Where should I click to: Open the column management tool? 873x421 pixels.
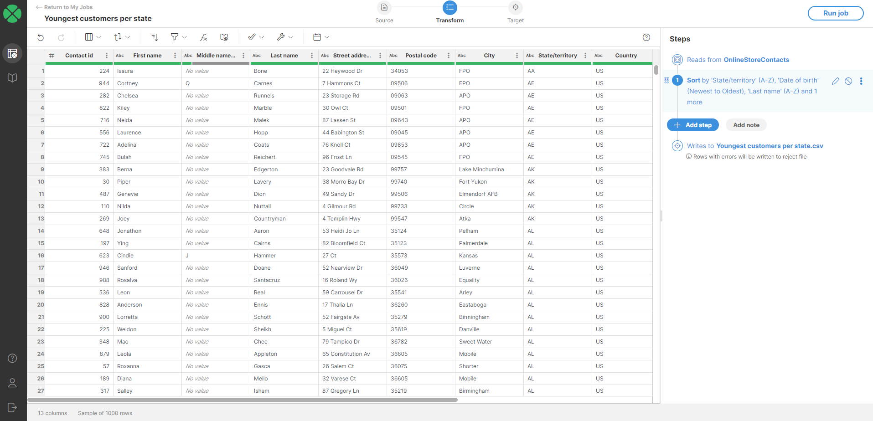point(88,37)
